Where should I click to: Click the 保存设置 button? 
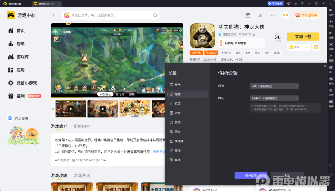pos(251,176)
